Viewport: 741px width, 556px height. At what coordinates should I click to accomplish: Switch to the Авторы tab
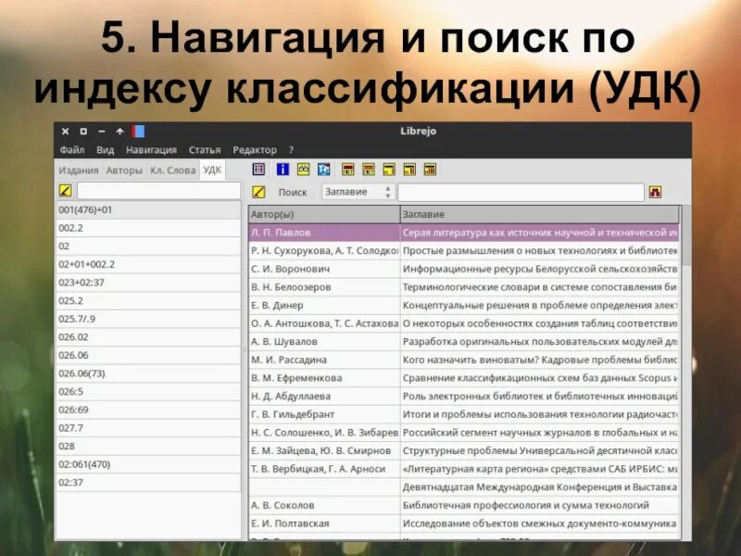coord(124,171)
